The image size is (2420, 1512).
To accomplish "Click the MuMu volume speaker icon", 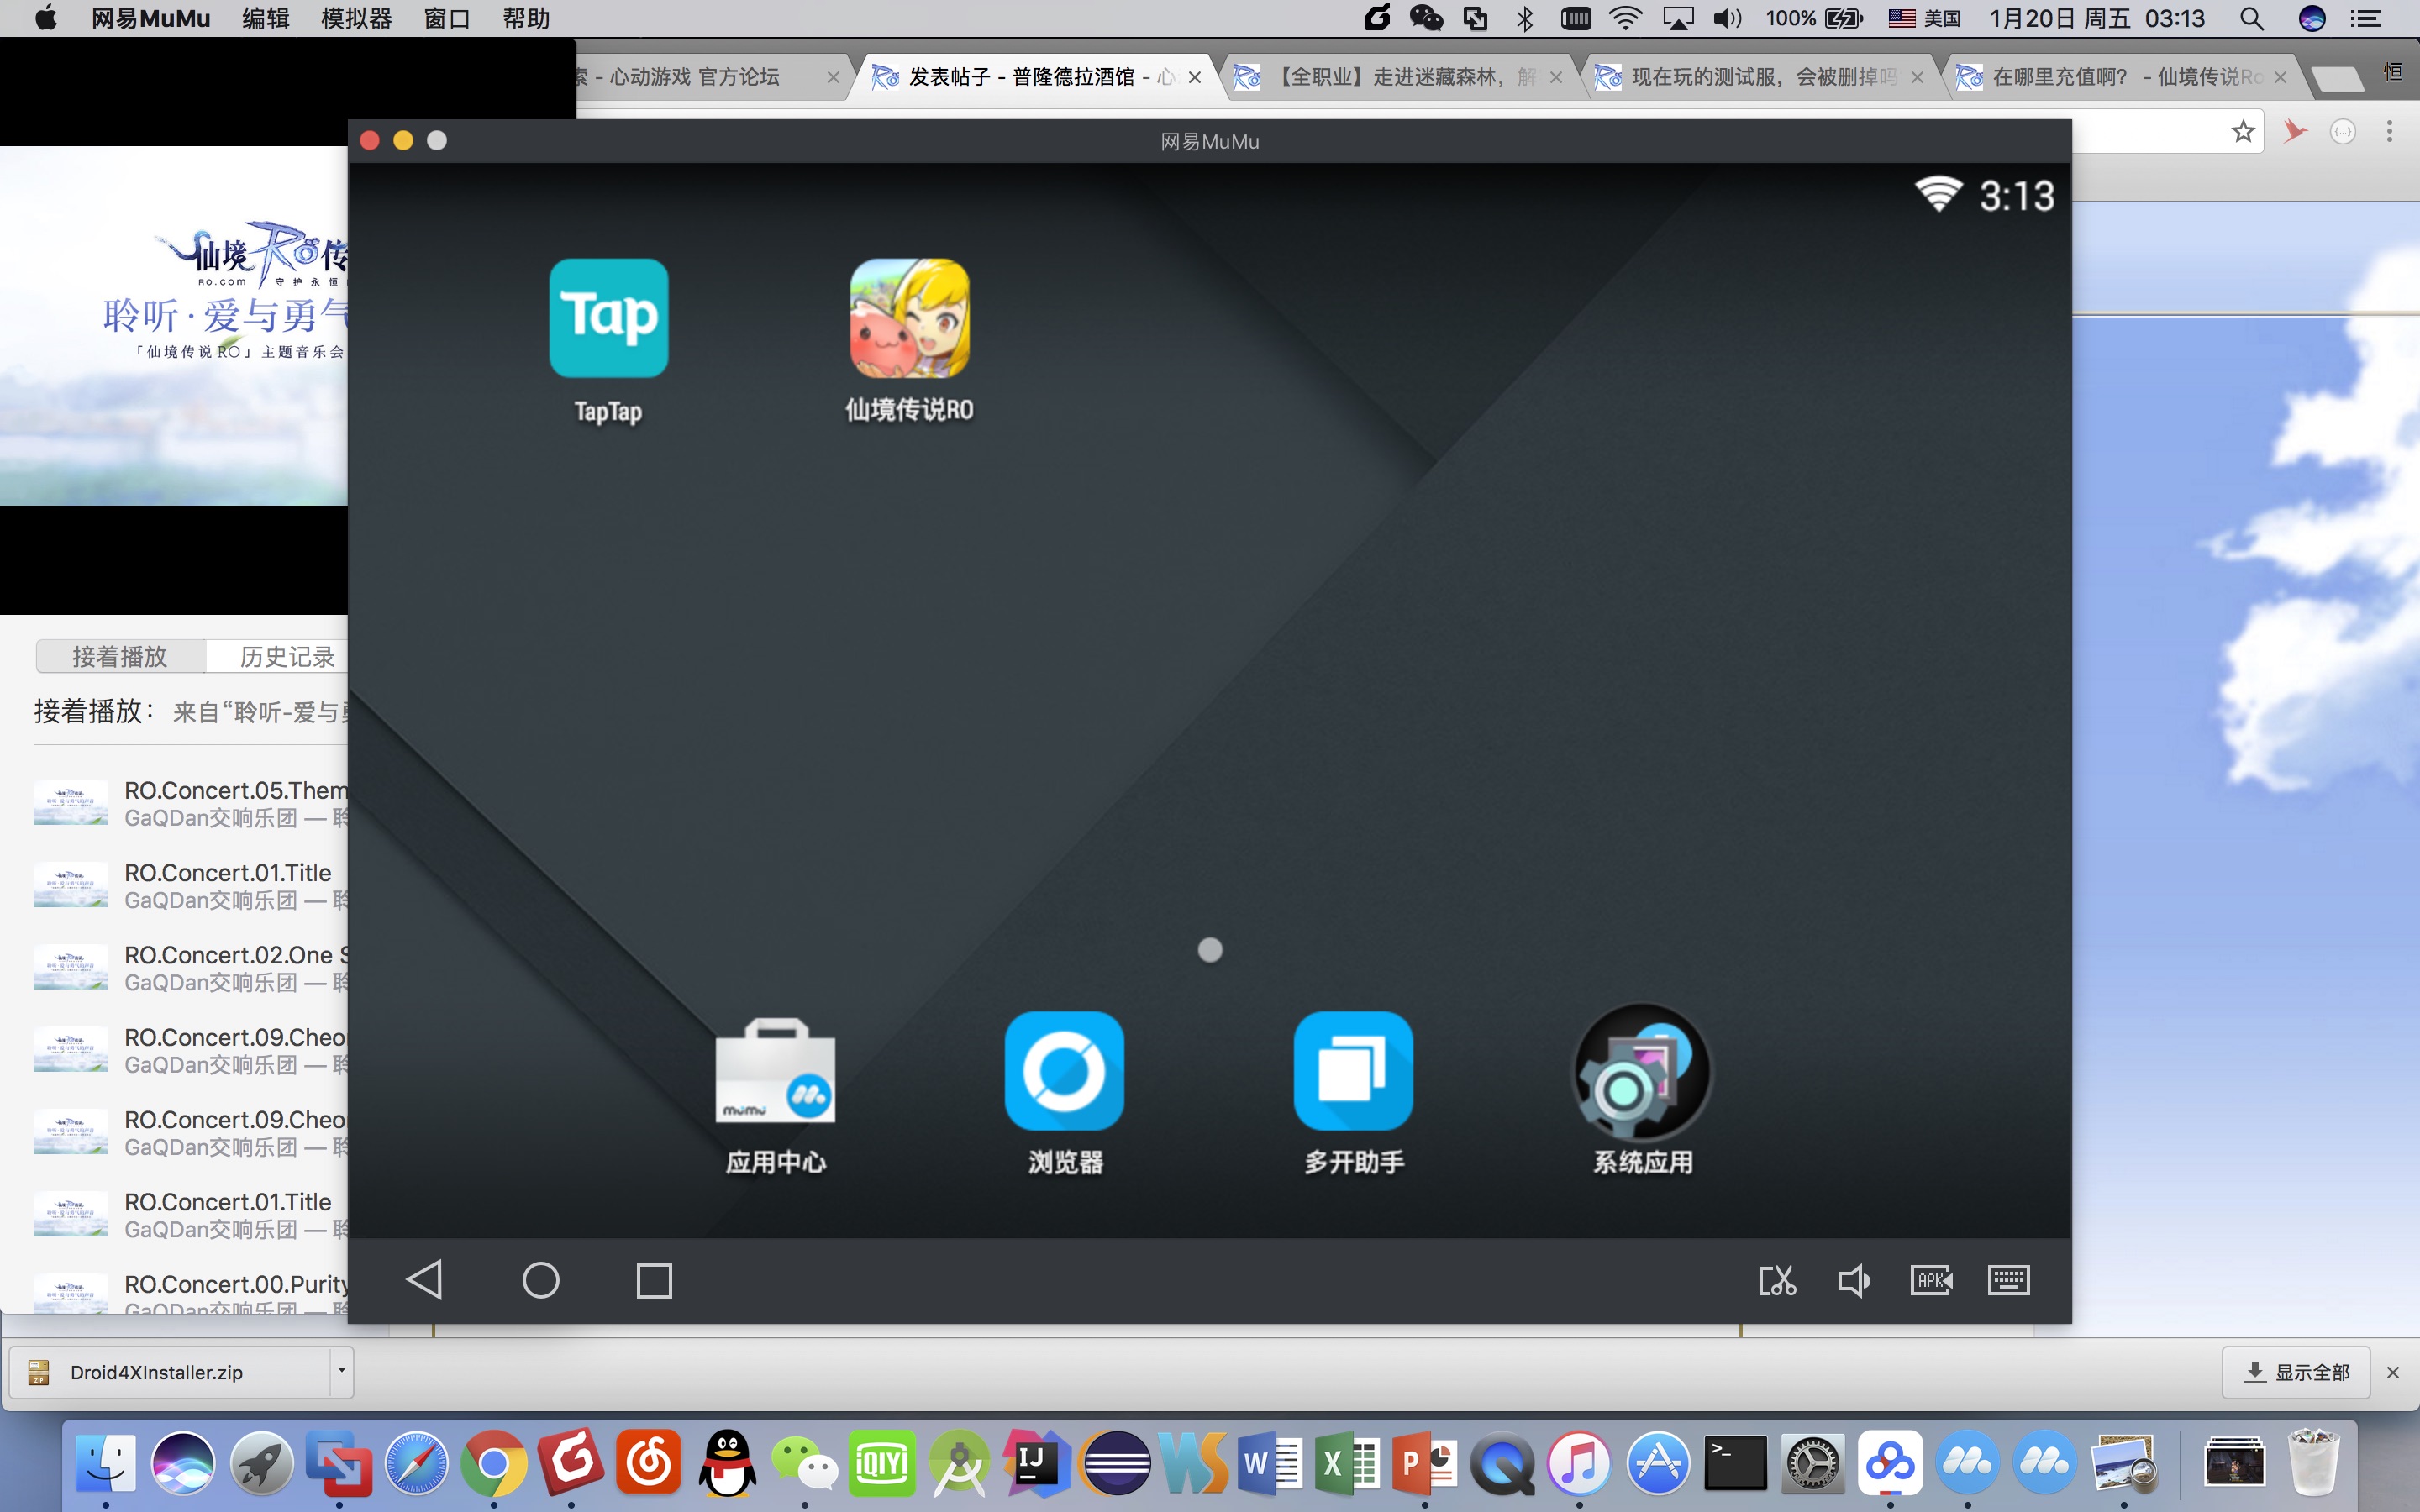I will (1854, 1281).
